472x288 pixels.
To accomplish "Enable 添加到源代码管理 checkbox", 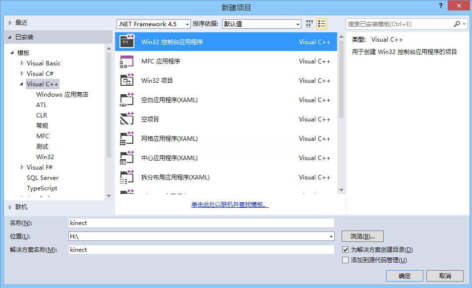I will (x=345, y=260).
